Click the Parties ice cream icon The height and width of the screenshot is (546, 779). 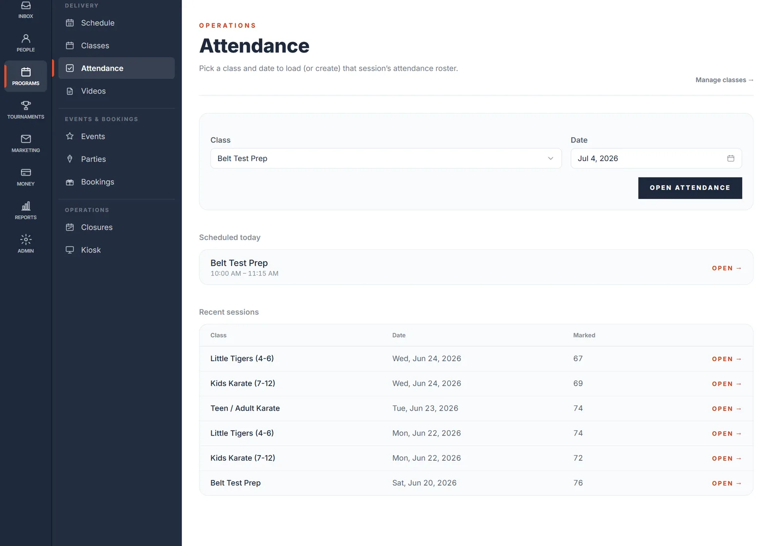coord(70,159)
